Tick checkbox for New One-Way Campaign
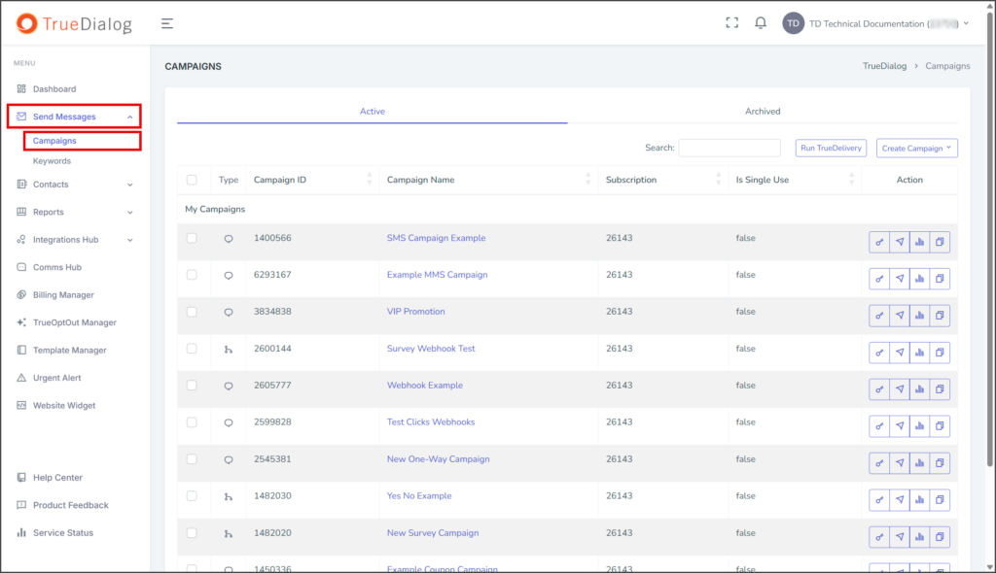Screen dimensions: 996x573 [192, 458]
